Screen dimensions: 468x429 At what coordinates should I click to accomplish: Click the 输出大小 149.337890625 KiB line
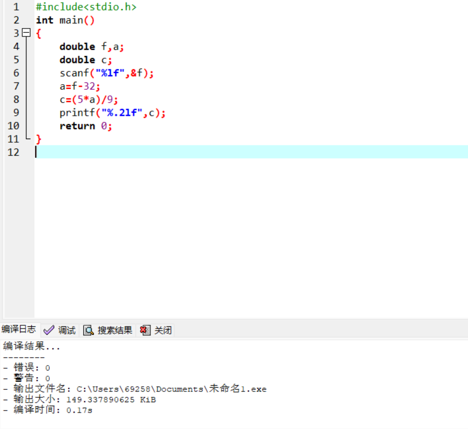(x=79, y=399)
